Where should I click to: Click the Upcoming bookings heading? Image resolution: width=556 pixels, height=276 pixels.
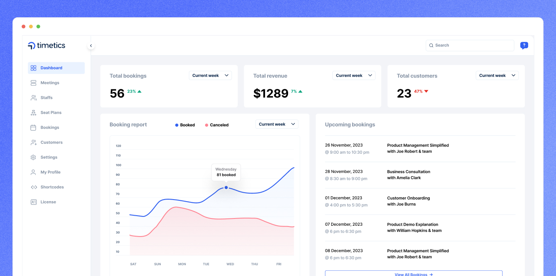[350, 125]
